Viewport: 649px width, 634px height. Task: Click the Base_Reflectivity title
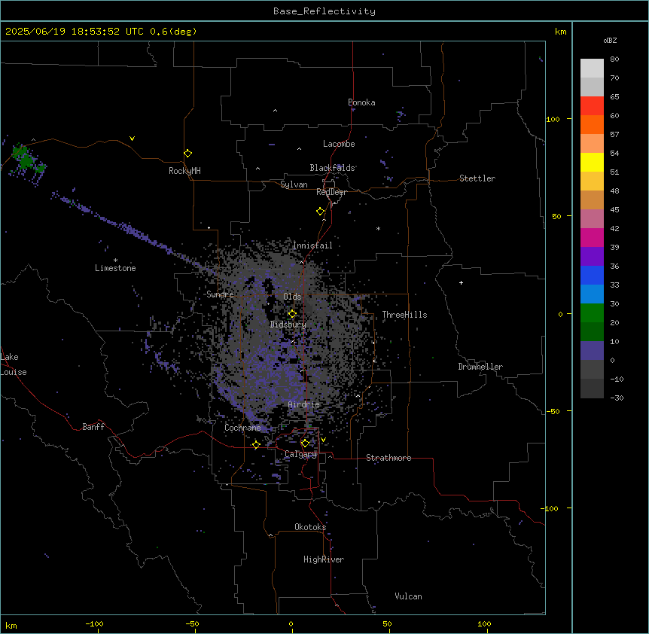pos(324,11)
